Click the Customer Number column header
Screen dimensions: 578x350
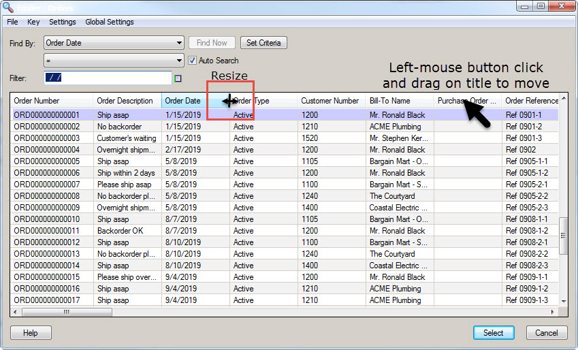click(x=332, y=101)
